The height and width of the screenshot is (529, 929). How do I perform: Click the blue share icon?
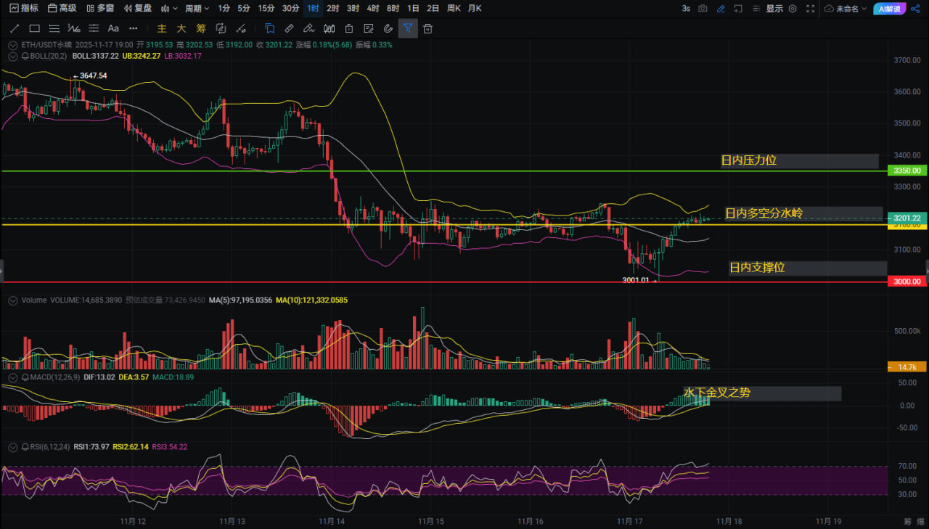pyautogui.click(x=914, y=9)
